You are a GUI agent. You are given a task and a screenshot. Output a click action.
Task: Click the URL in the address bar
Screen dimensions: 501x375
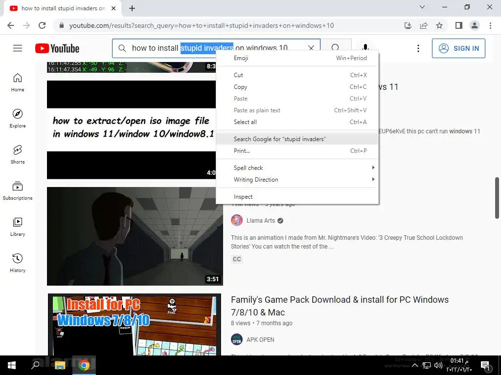click(202, 25)
